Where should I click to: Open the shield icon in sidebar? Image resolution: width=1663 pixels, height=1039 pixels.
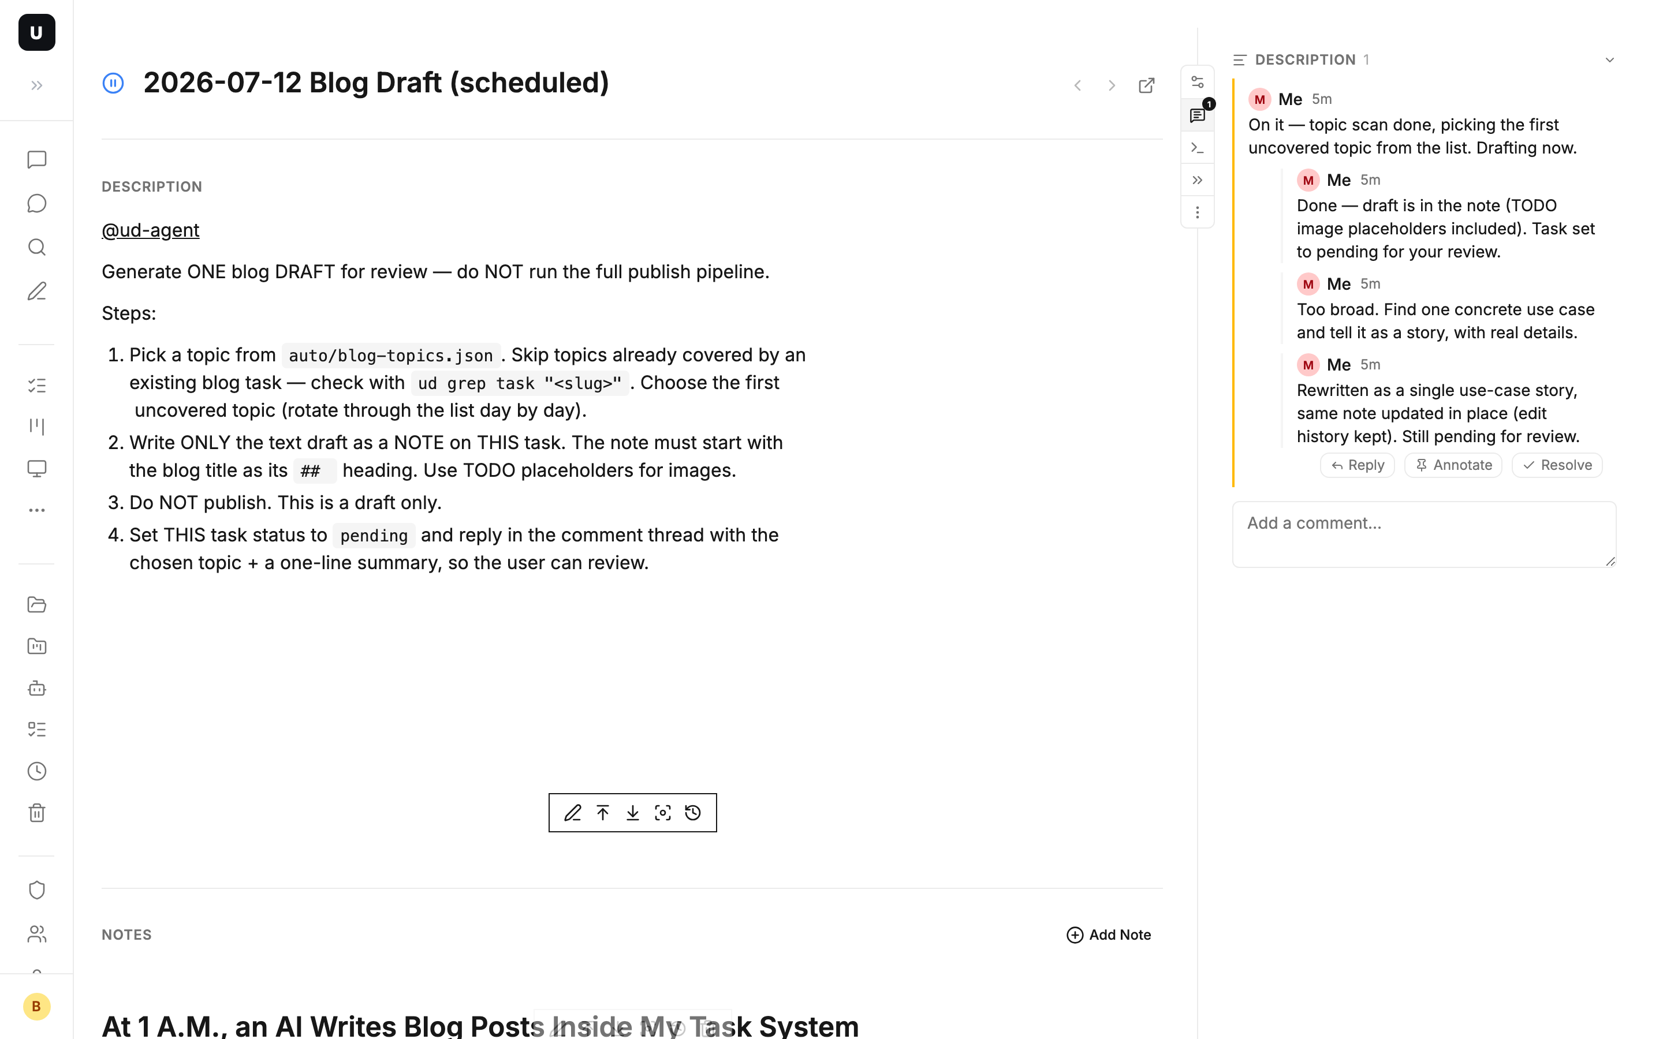tap(36, 890)
